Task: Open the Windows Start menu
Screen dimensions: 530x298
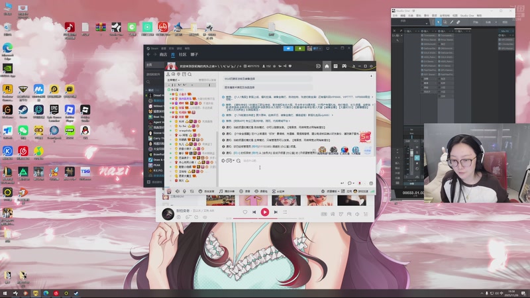Action: pos(5,293)
